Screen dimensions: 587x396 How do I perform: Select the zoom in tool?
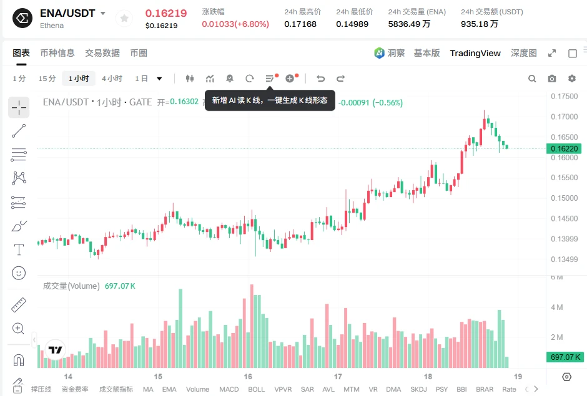click(19, 329)
